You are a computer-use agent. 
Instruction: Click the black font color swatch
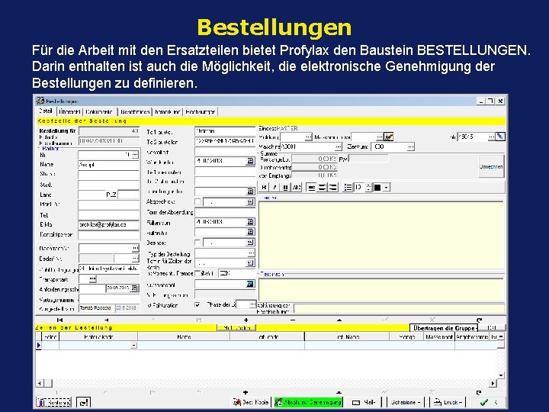click(377, 188)
